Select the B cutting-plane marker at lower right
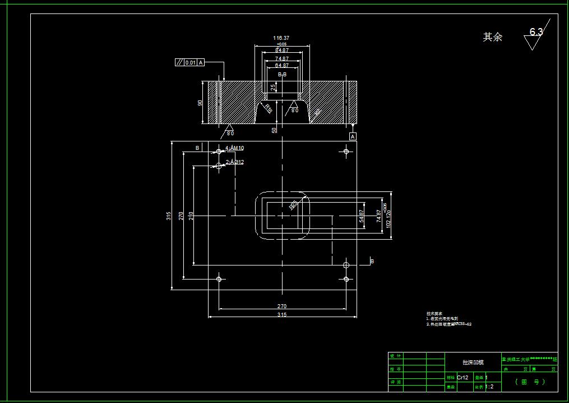Image resolution: width=569 pixels, height=403 pixels. (372, 262)
